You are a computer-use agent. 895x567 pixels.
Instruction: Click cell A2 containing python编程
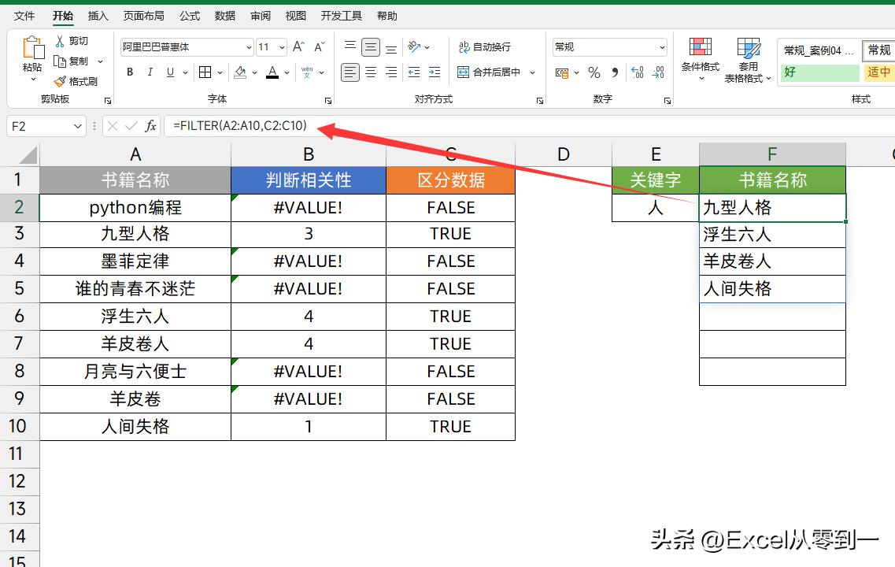[x=135, y=207]
